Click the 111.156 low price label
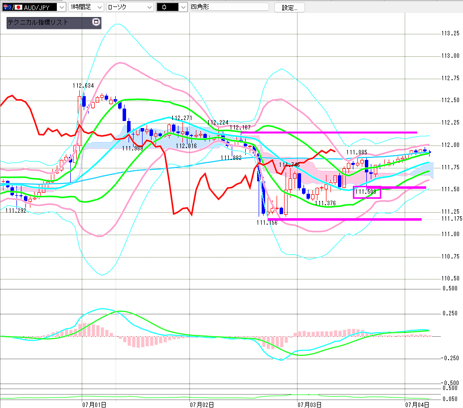The height and width of the screenshot is (408, 463). coord(267,223)
